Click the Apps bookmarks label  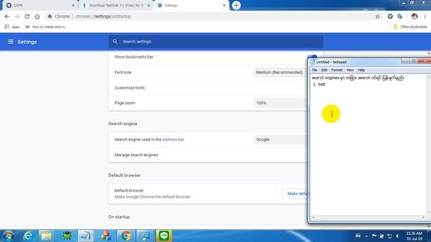click(15, 27)
